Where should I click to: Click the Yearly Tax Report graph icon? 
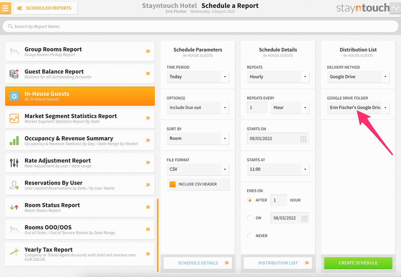click(14, 252)
